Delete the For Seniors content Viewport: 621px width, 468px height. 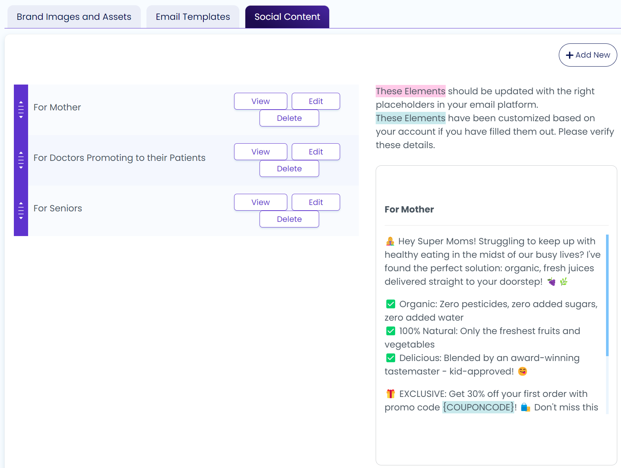(289, 219)
